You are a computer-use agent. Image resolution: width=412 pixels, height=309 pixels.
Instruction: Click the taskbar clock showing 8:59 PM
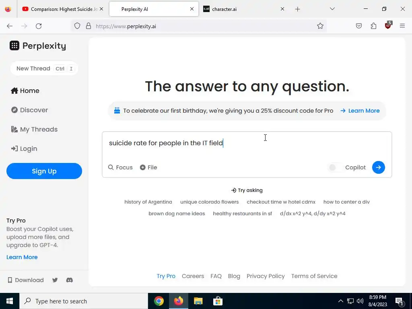[377, 301]
